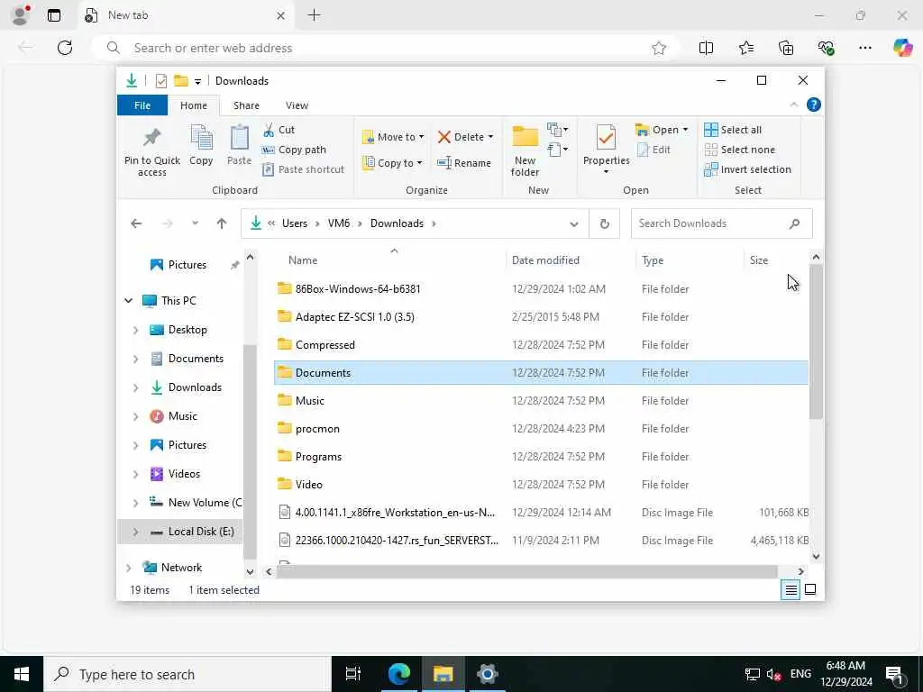923x692 pixels.
Task: Select Videos in the navigation pane
Action: [x=183, y=474]
